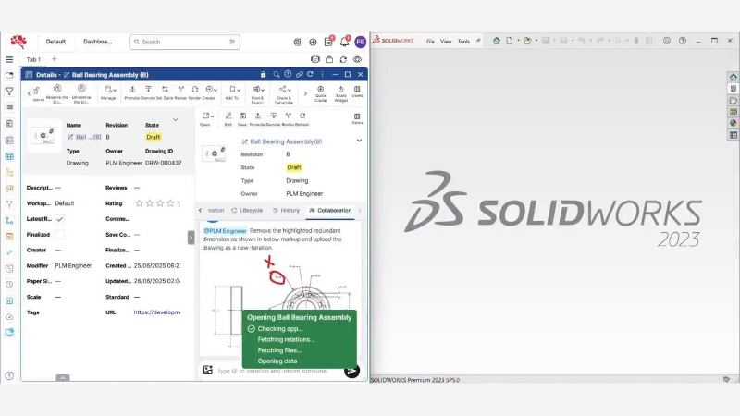This screenshot has width=740, height=416.
Task: Click the send message arrow button
Action: [x=351, y=371]
